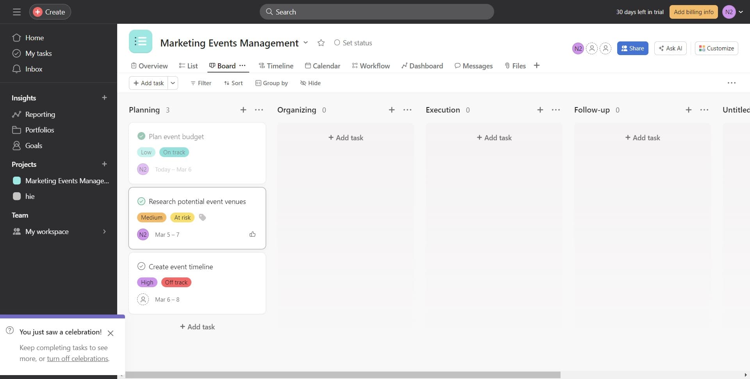
Task: Open the Add task dropdown arrow
Action: click(x=173, y=83)
